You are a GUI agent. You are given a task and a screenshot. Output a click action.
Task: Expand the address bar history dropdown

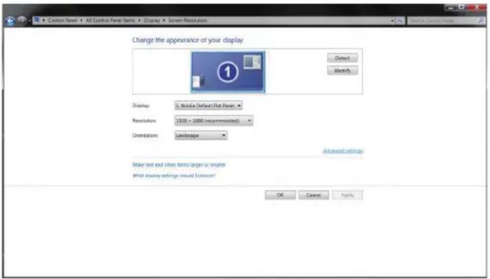[393, 20]
